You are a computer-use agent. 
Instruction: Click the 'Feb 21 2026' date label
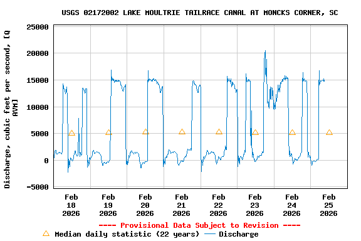(x=181, y=205)
